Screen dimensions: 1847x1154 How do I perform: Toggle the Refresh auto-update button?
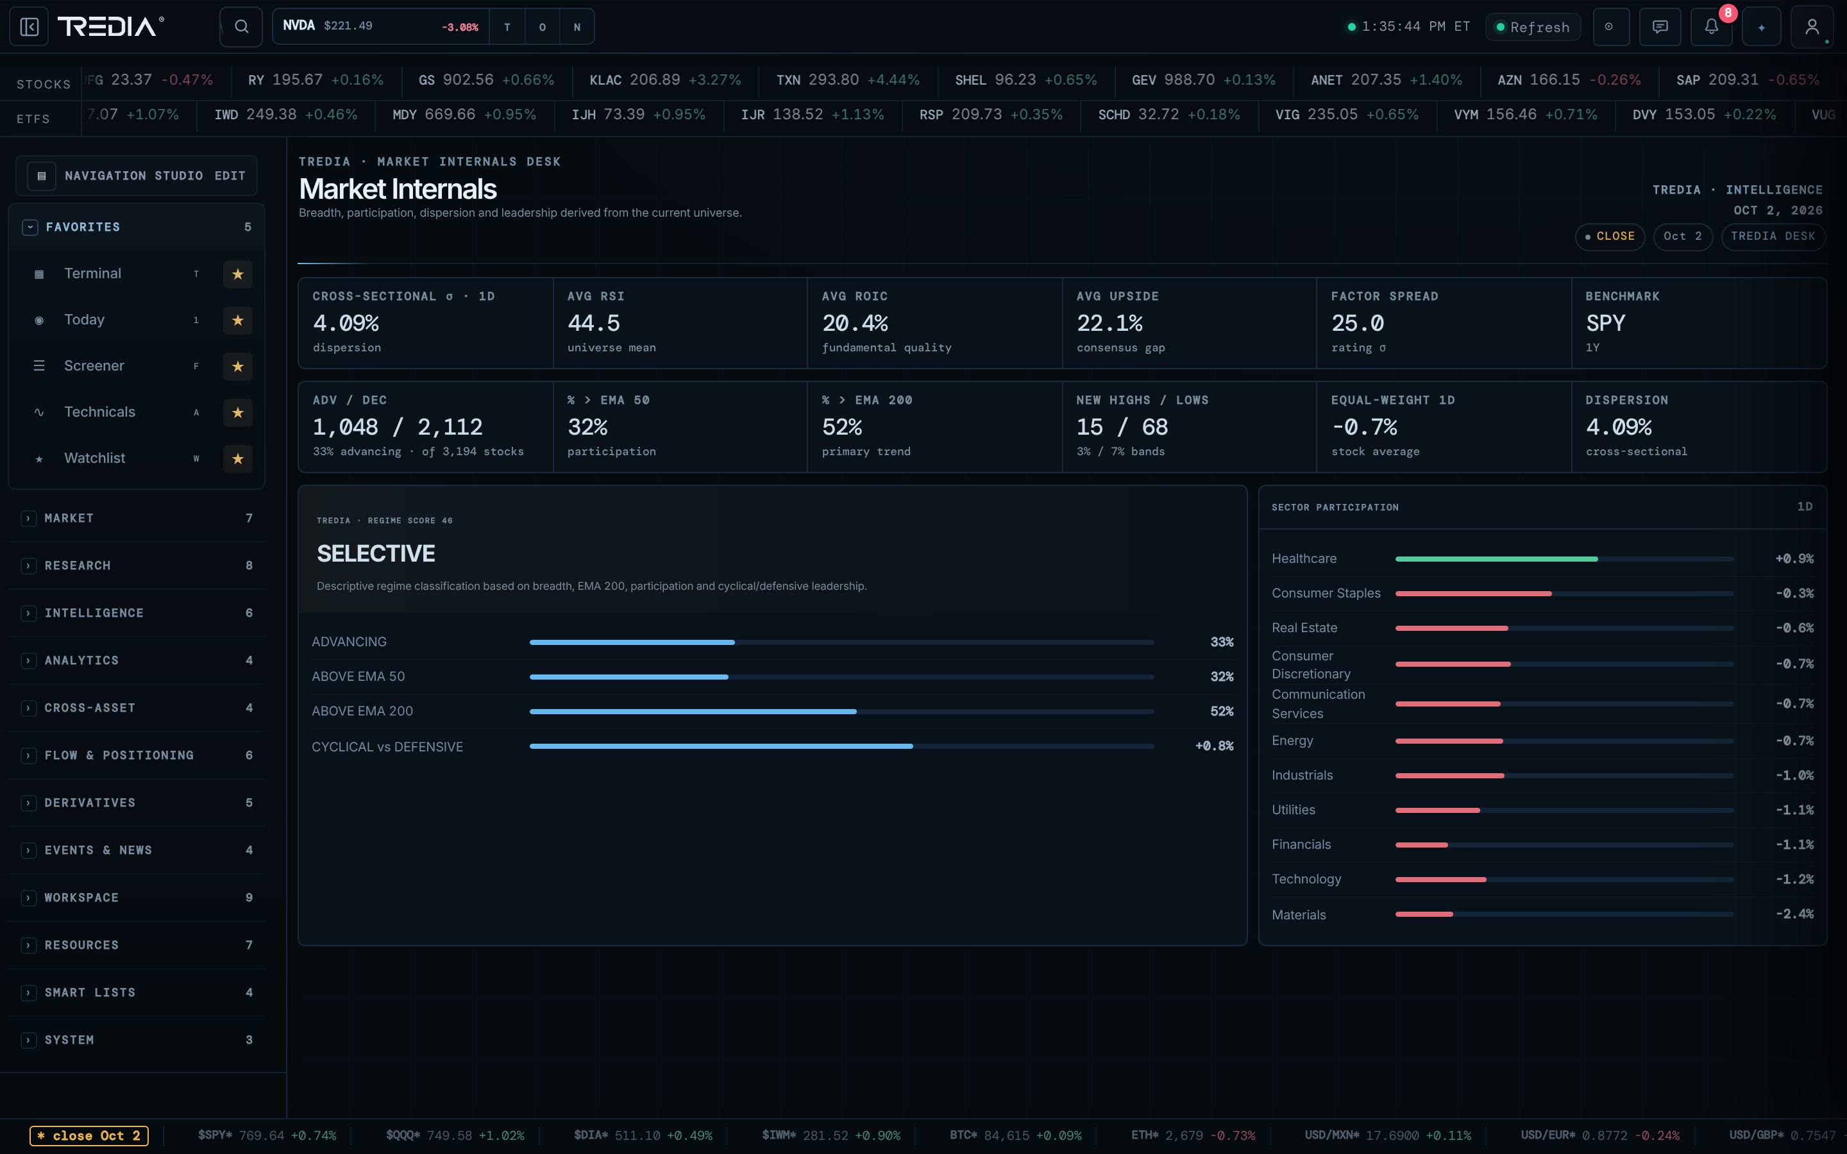tap(1533, 27)
